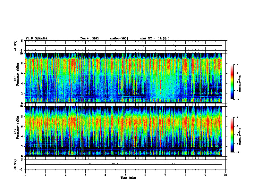Click the "4" kHz tick on ch.1 spectrogram
254x196 pixels.
point(22,84)
